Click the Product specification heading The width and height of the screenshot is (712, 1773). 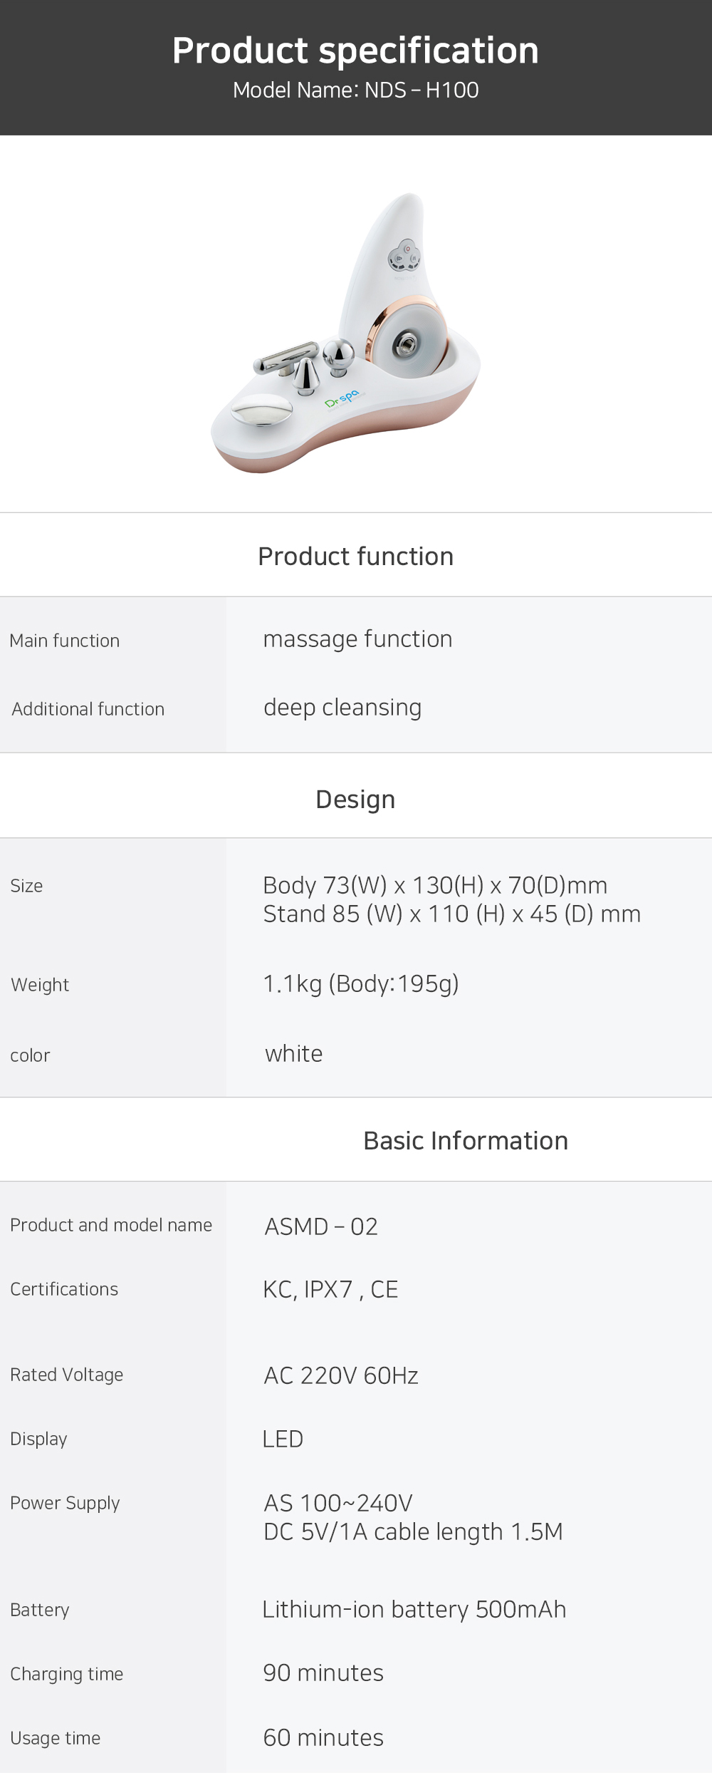(355, 51)
